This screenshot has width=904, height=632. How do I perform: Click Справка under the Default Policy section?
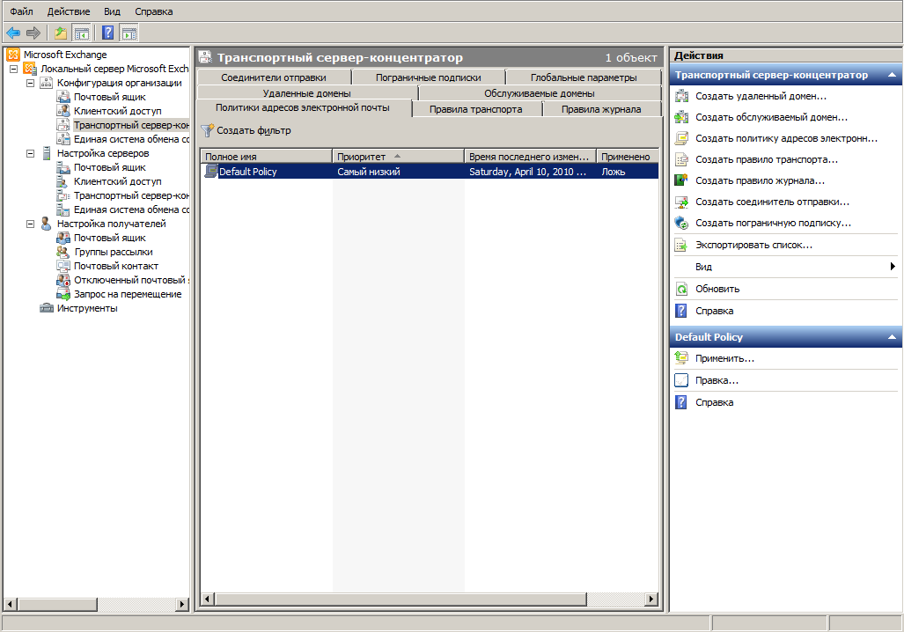click(x=715, y=402)
